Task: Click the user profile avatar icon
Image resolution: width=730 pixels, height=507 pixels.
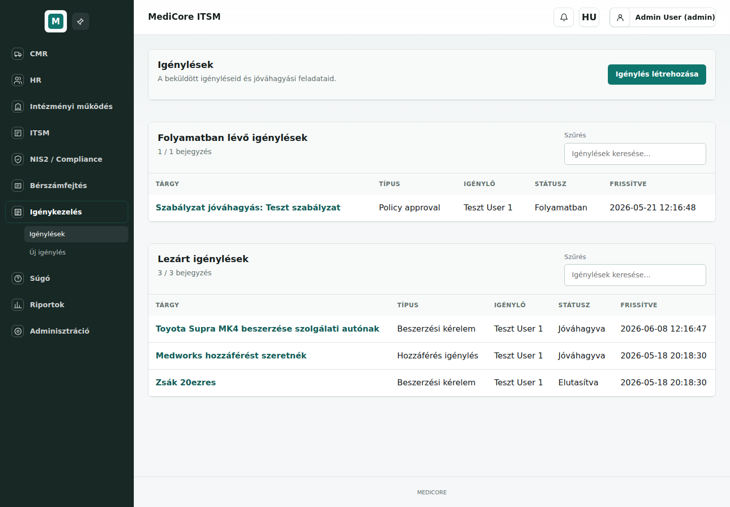Action: pyautogui.click(x=620, y=17)
